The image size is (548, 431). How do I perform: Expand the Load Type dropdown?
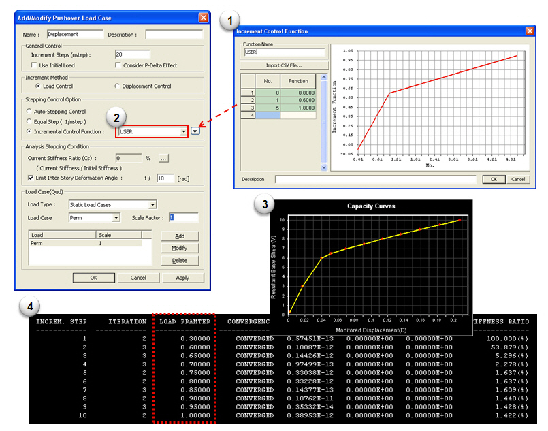152,204
